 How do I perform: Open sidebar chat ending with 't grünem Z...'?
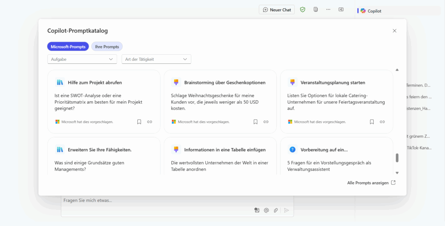click(419, 136)
